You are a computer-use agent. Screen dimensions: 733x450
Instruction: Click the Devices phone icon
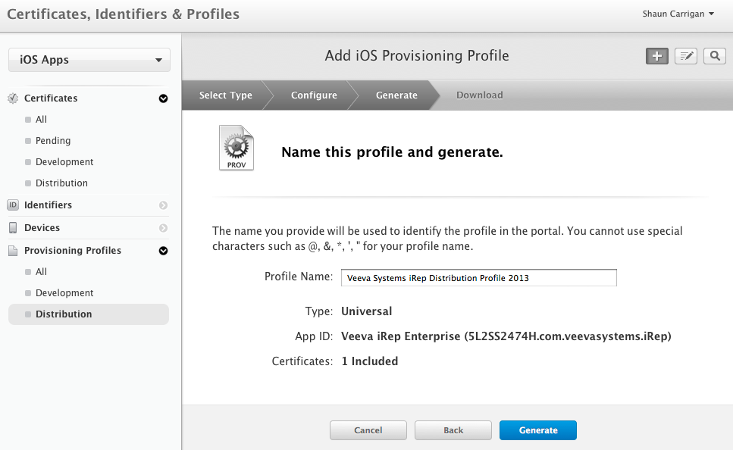pyautogui.click(x=13, y=228)
